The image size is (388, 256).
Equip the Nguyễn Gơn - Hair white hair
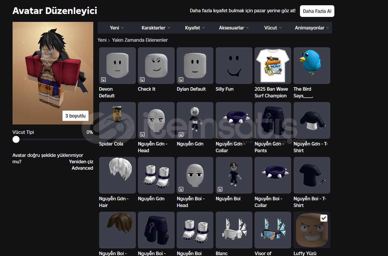117,175
